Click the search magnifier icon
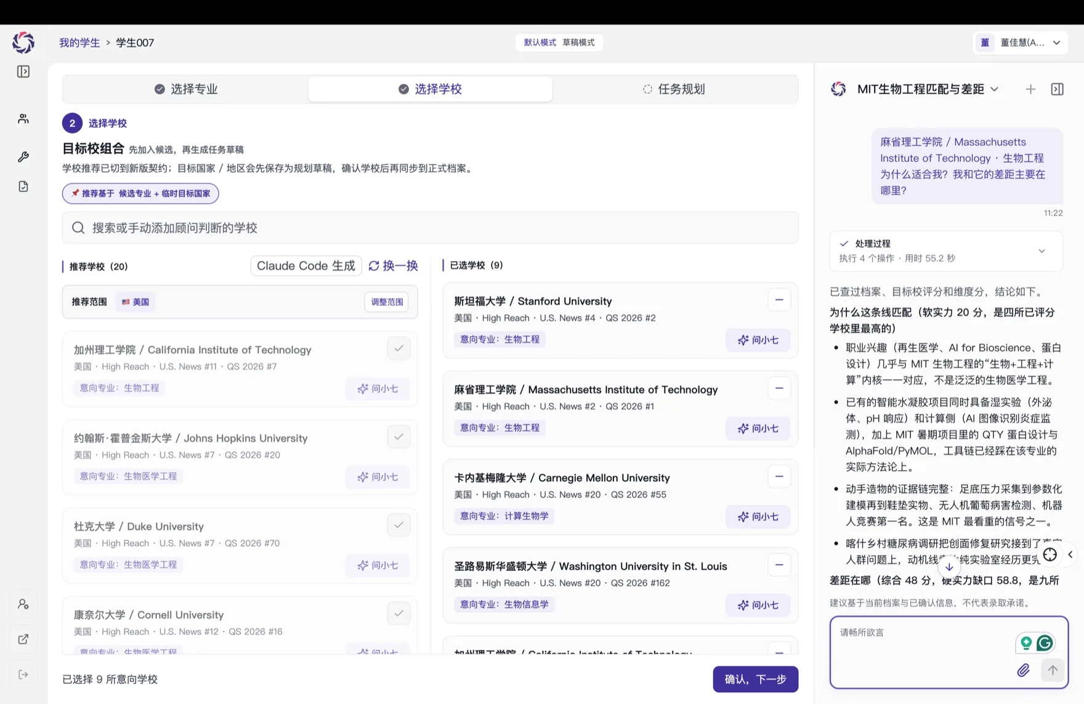The image size is (1084, 704). [78, 228]
